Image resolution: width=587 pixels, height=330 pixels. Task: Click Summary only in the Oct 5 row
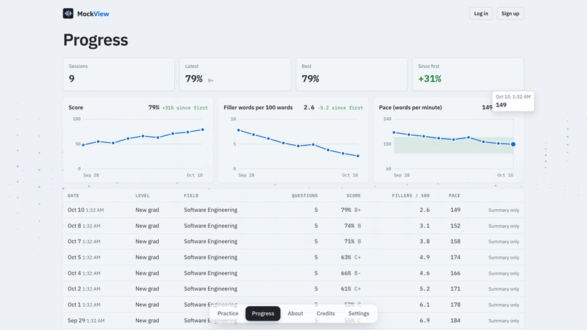(x=503, y=257)
